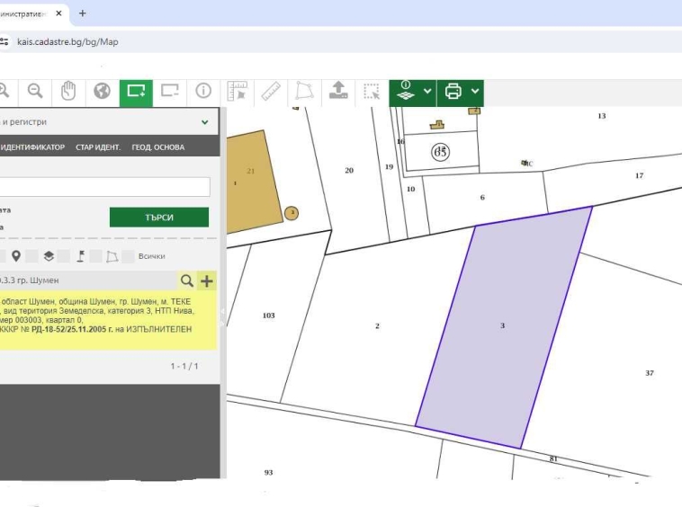The image size is (682, 507).
Task: Switch to the СТАР ИДЕНТ. tab
Action: pos(98,147)
